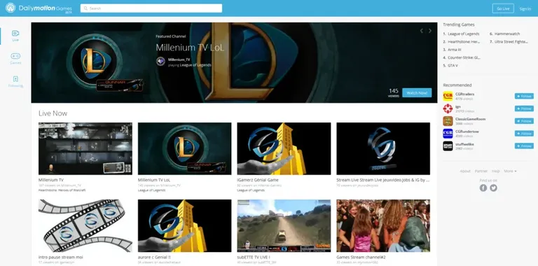Screen dimensions: 538x266
Task: Open the aurore c Genial thumbnail
Action: [x=185, y=226]
